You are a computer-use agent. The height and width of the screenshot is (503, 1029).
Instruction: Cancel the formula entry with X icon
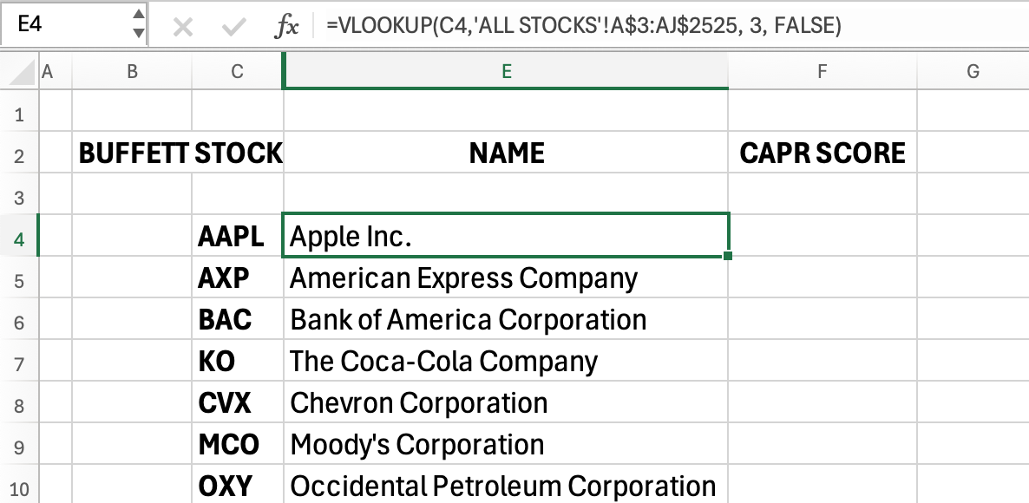point(182,27)
